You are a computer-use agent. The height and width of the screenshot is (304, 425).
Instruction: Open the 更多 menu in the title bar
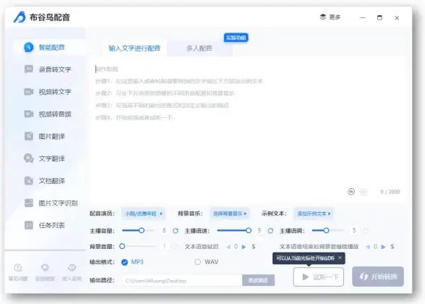tap(330, 17)
